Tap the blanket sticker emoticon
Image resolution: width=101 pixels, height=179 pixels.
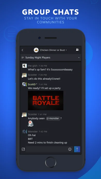(x=31, y=124)
